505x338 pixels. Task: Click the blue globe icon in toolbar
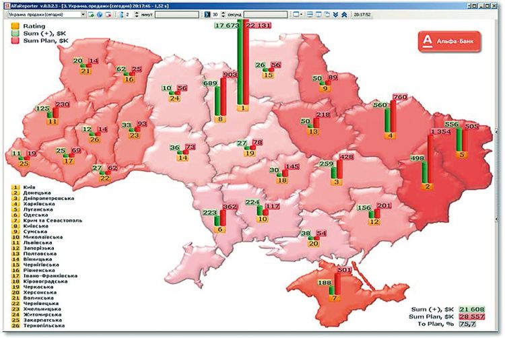99,13
